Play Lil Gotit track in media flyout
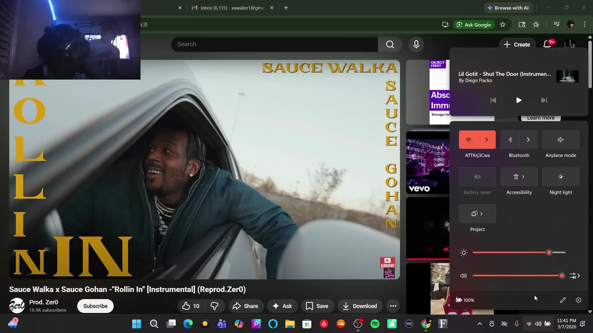Viewport: 593px width, 333px height. tap(519, 100)
